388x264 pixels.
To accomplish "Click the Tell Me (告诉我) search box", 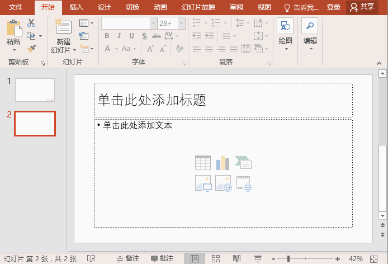I will (301, 8).
